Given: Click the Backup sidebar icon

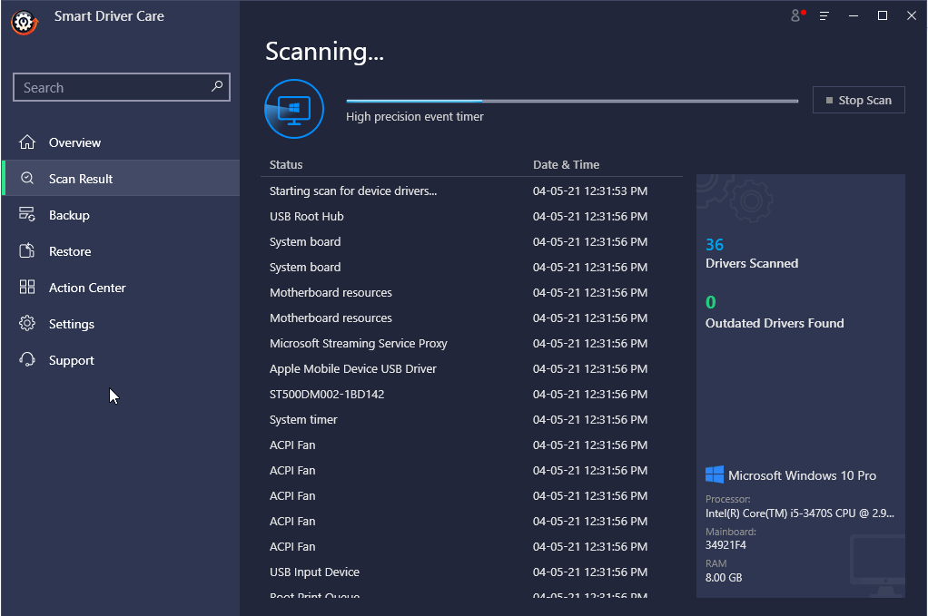Looking at the screenshot, I should (x=27, y=215).
